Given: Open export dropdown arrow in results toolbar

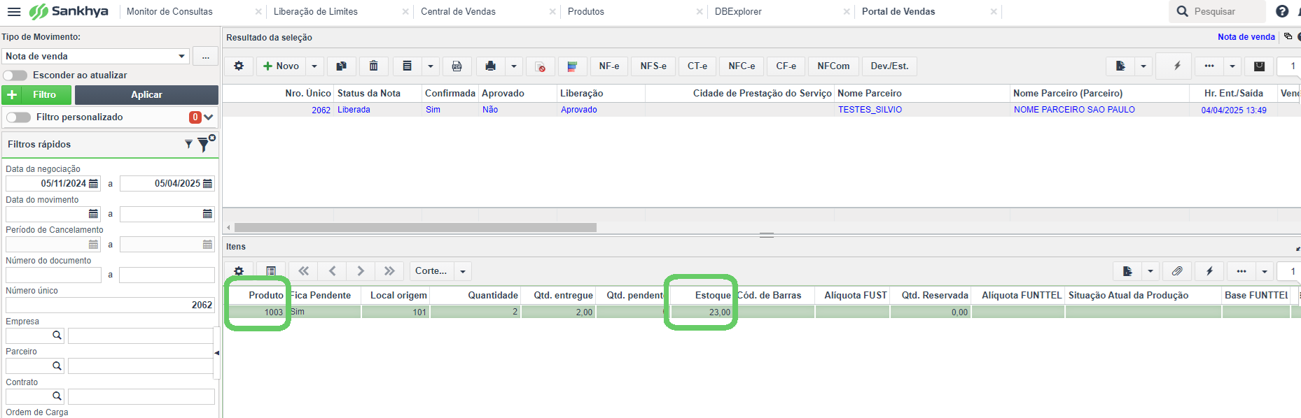Looking at the screenshot, I should [1143, 66].
